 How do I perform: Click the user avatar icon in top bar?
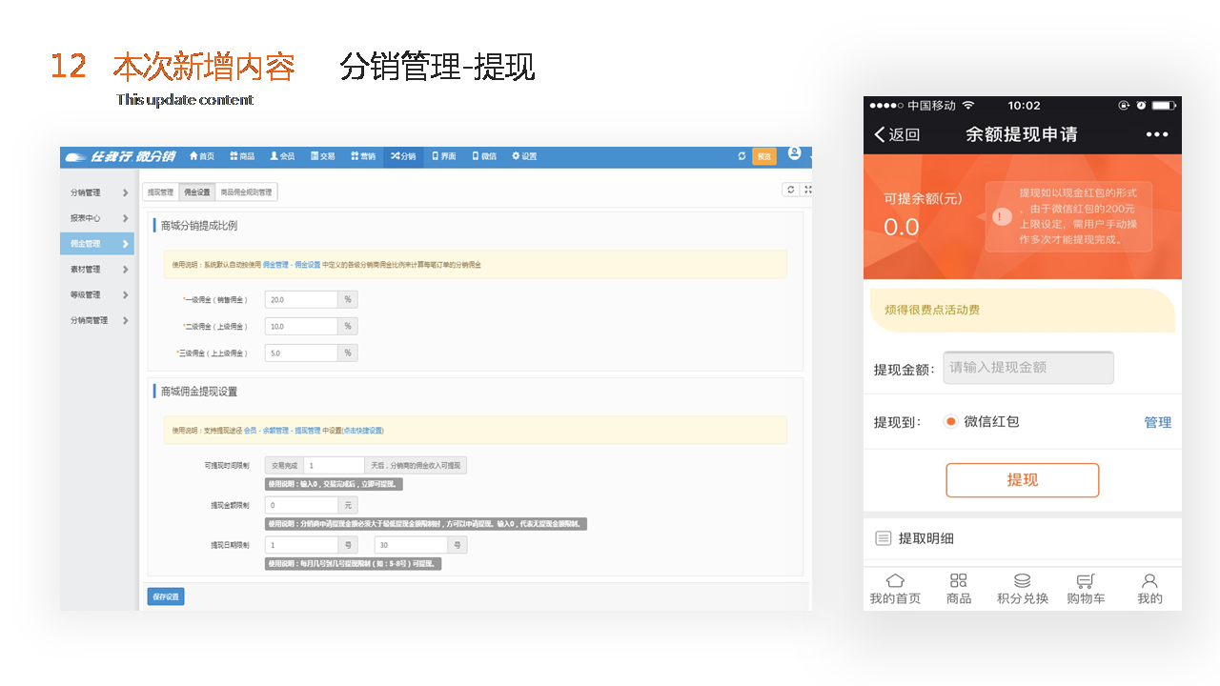click(x=794, y=153)
